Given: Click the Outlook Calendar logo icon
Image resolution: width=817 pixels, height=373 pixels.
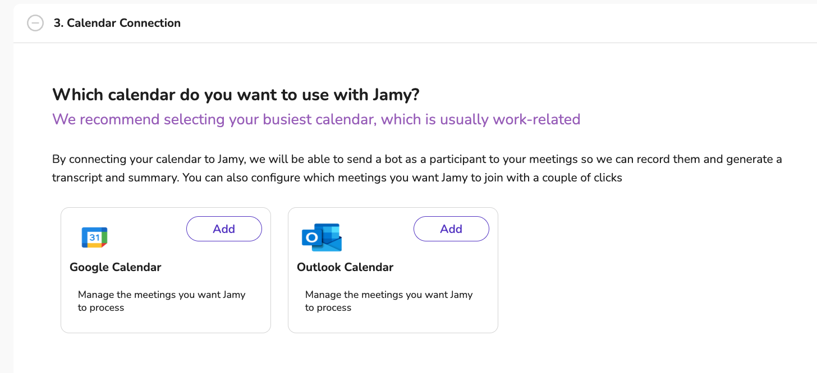Looking at the screenshot, I should click(x=322, y=237).
